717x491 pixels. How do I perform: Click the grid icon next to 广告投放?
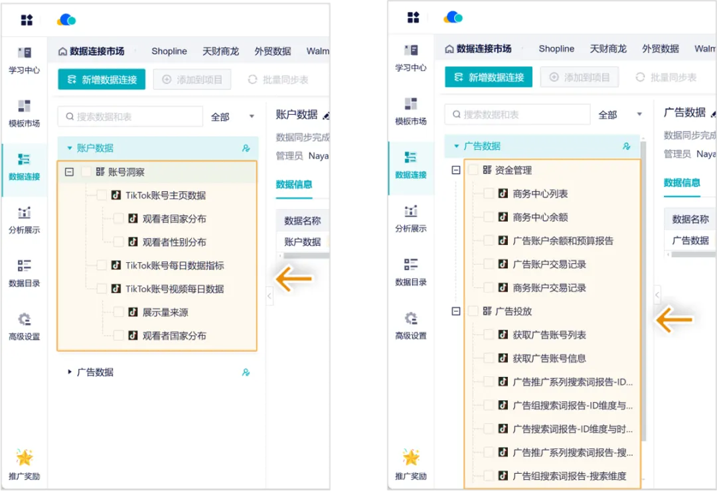click(487, 311)
